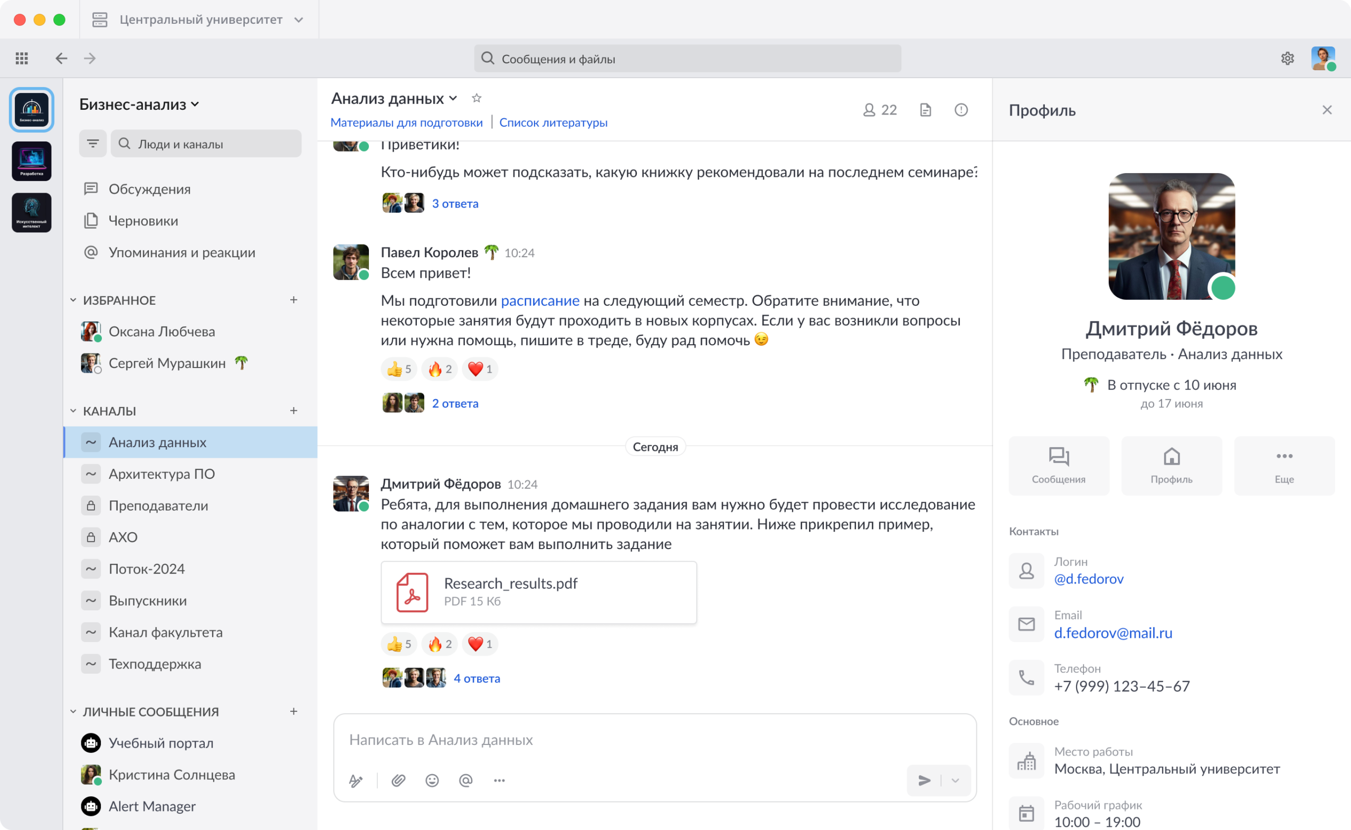The image size is (1351, 830).
Task: Select Упоминания и реакции menu item
Action: pos(182,252)
